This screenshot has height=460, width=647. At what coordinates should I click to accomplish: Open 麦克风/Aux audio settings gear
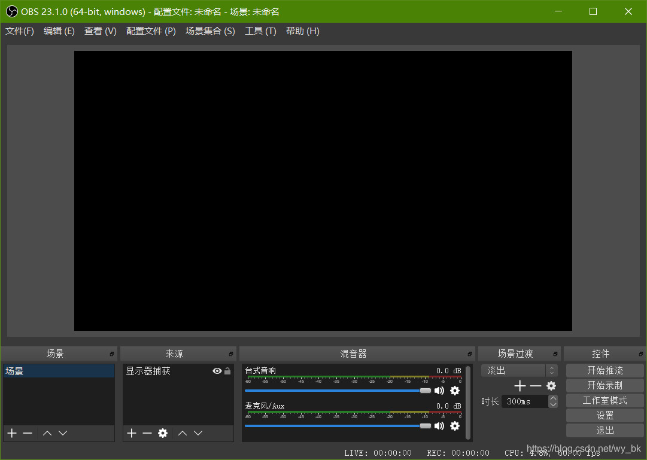455,426
